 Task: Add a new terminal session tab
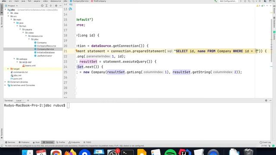(x=28, y=100)
